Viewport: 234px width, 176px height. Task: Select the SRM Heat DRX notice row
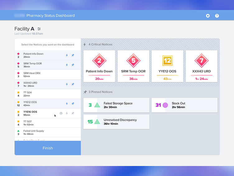tap(48, 75)
